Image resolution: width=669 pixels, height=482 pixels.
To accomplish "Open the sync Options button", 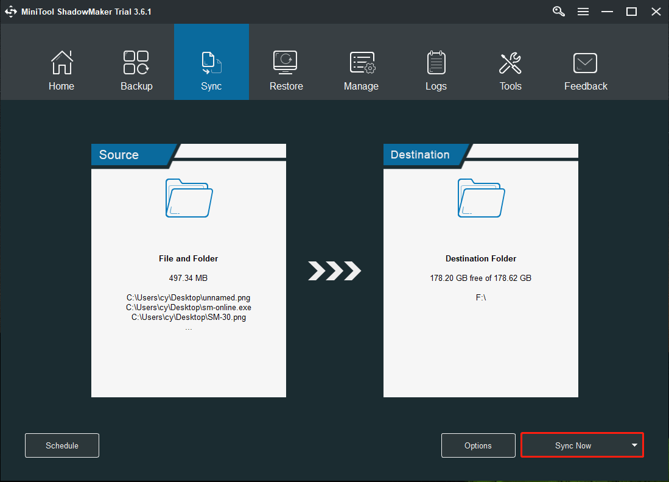I will point(478,445).
